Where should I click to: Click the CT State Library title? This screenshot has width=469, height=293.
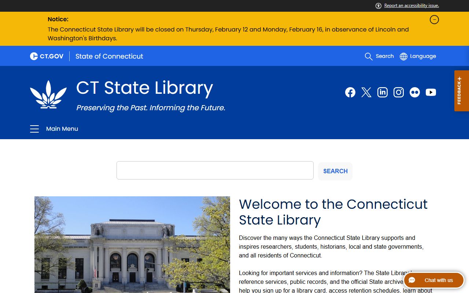(x=144, y=88)
